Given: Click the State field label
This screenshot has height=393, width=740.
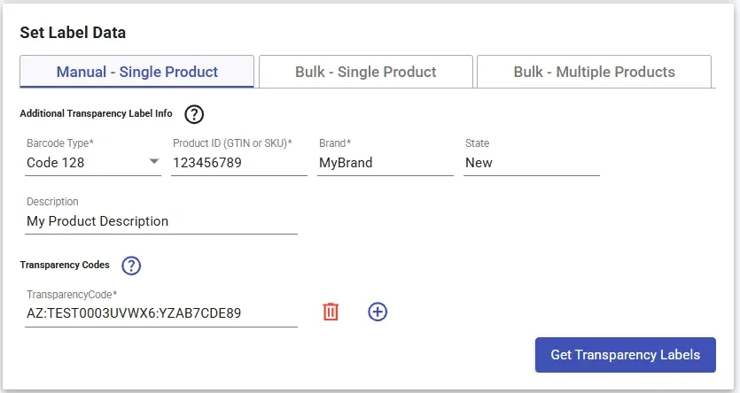Looking at the screenshot, I should pyautogui.click(x=477, y=143).
